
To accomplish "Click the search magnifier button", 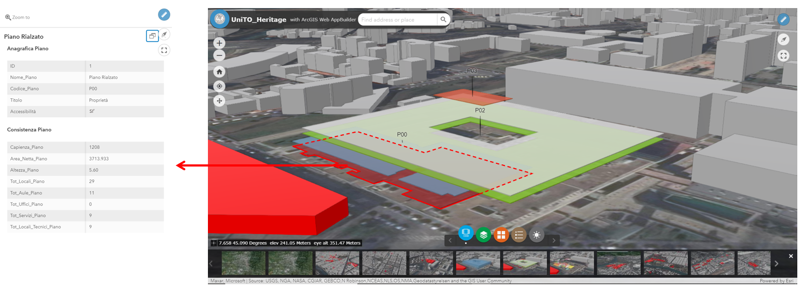I will coord(443,20).
